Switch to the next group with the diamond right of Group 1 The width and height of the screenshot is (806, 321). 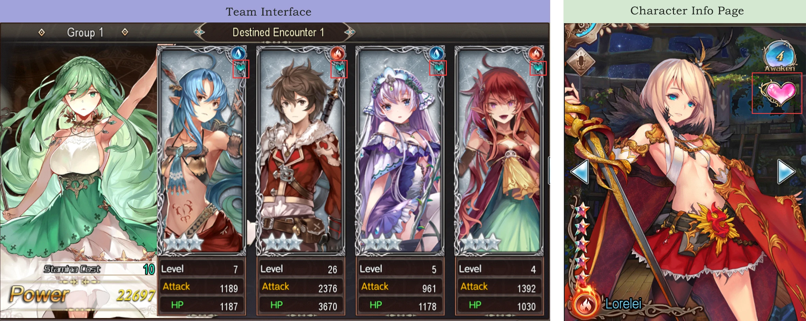click(x=125, y=32)
